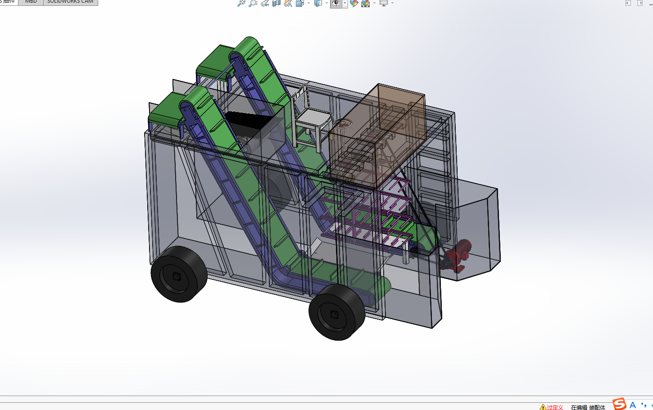Click the red 过定义 status text

point(555,407)
